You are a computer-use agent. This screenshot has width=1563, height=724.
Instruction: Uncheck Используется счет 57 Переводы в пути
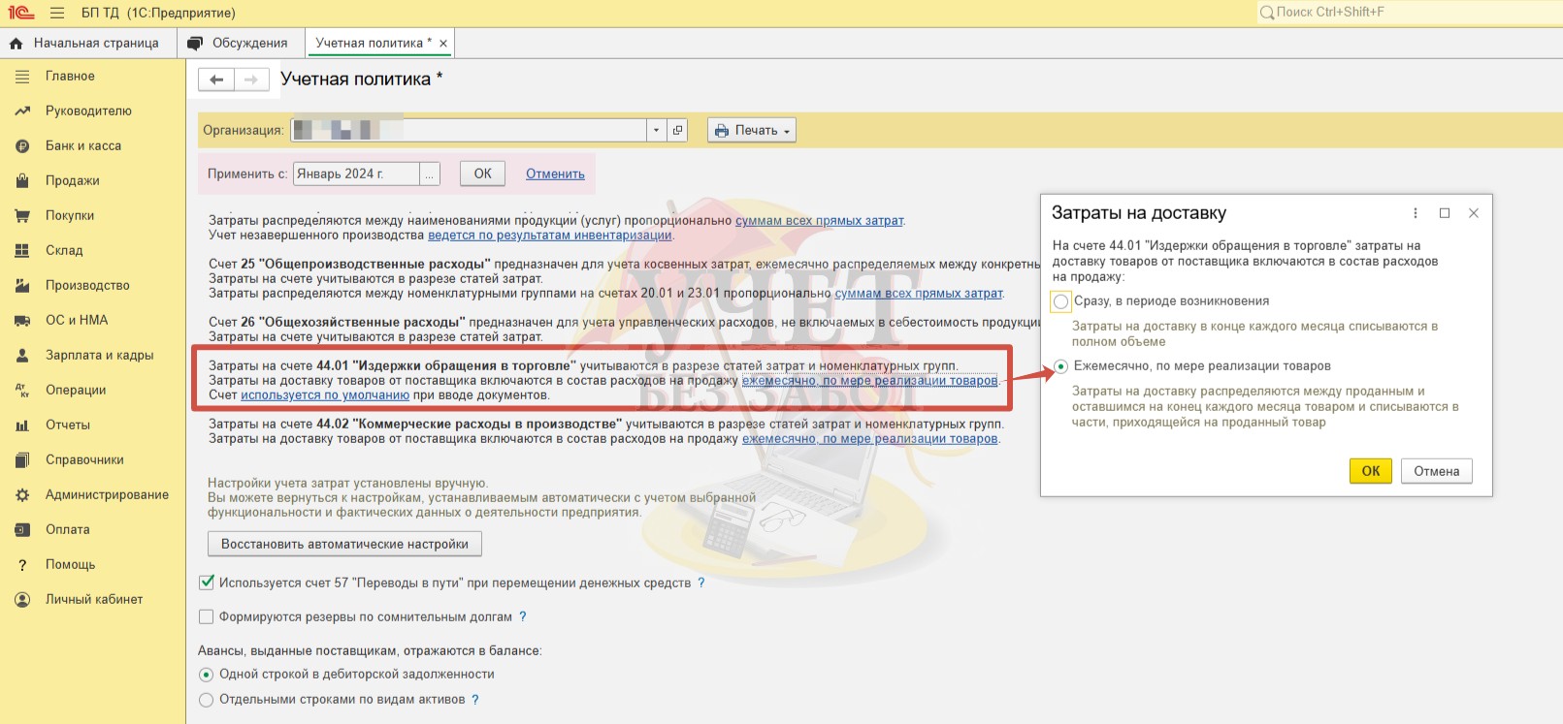point(206,582)
